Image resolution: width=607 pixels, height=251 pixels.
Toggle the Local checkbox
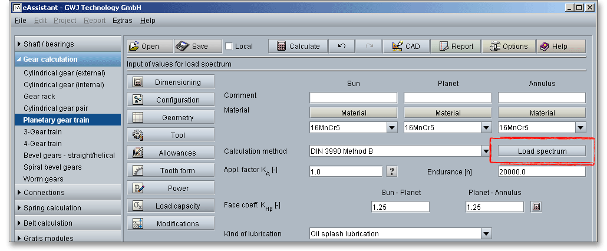point(230,47)
